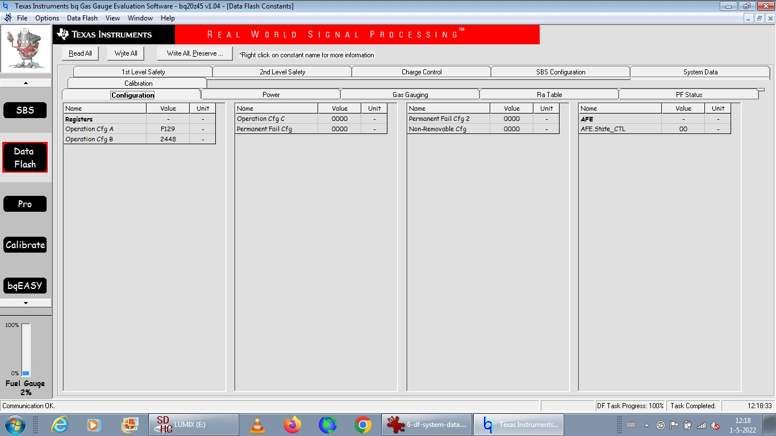Open the child window system icon beside File
The height and width of the screenshot is (436, 776).
coord(7,18)
